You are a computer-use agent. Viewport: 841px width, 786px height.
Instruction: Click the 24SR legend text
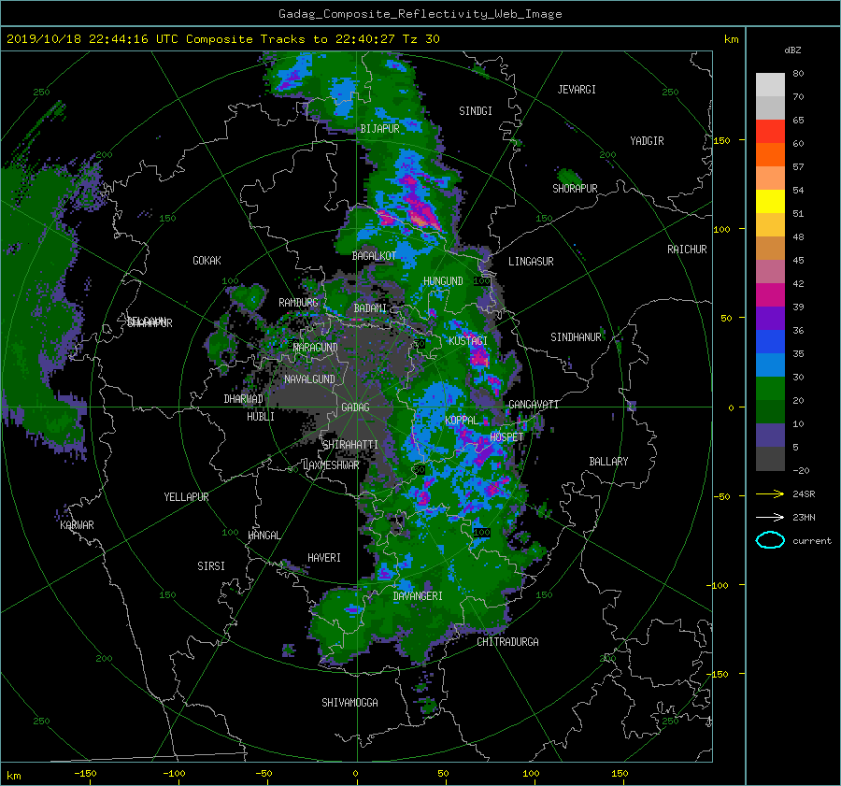coord(804,494)
